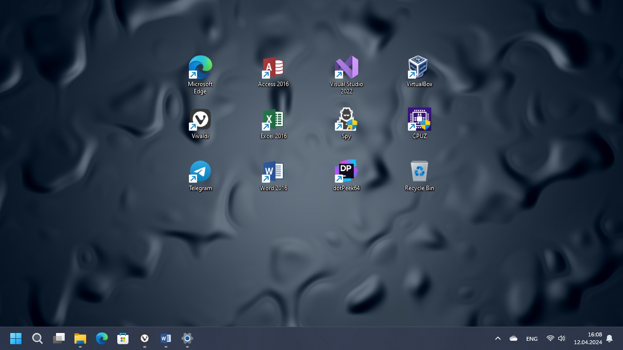The width and height of the screenshot is (623, 350).
Task: Select the Microsoft Edge desktop shortcut
Action: point(201,75)
